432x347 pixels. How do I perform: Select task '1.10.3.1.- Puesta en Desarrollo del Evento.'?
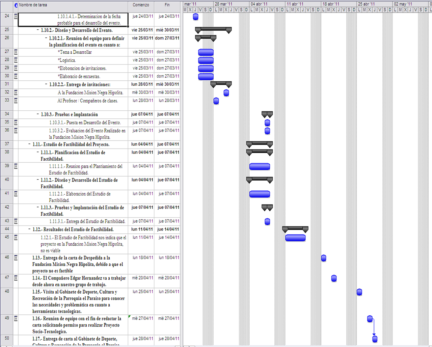85,123
